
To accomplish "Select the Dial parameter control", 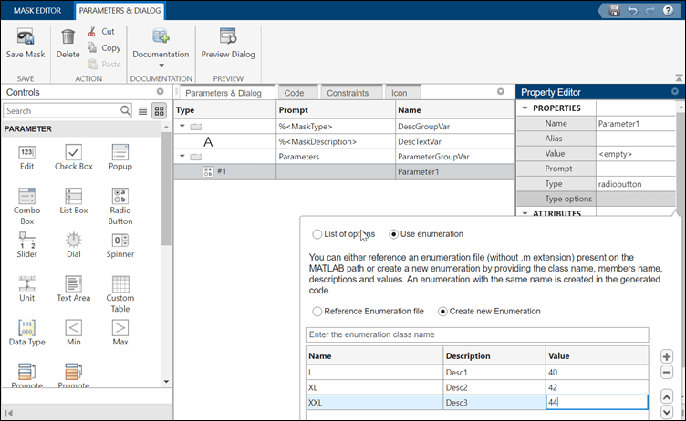I will pyautogui.click(x=74, y=245).
